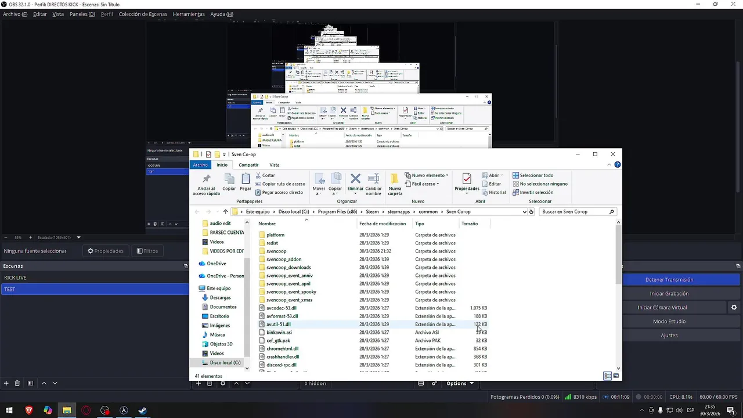Click Buscar en Sven Co-op search field
Viewport: 743px width, 418px height.
click(578, 212)
